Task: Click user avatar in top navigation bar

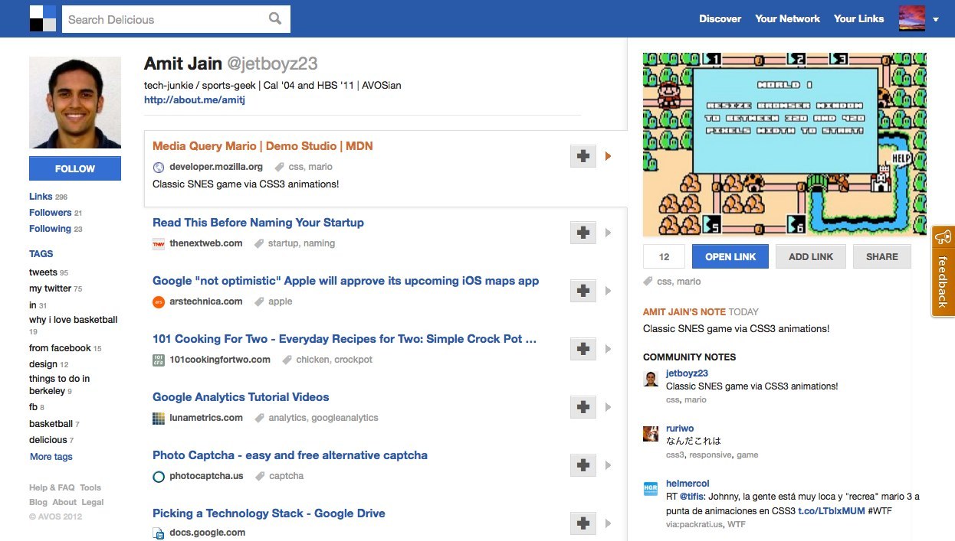Action: point(912,18)
